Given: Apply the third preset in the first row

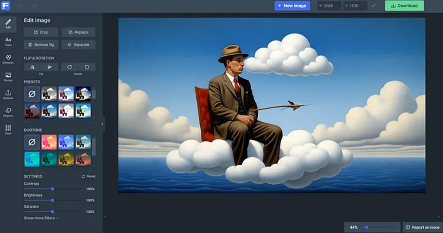Looking at the screenshot, I should click(66, 94).
